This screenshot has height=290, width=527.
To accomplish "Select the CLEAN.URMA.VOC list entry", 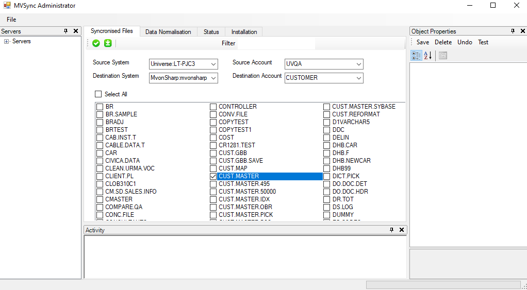I will (x=130, y=168).
